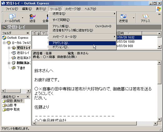Select 下書き folder in tree

21,68
